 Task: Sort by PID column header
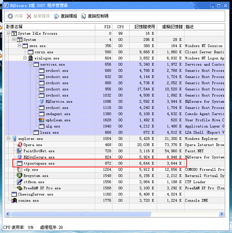pos(103,27)
